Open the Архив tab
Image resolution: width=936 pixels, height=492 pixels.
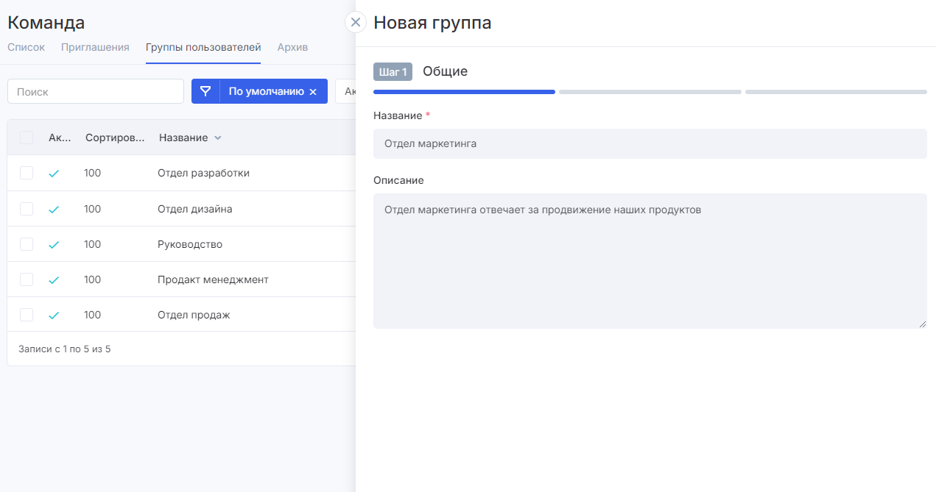pyautogui.click(x=292, y=47)
